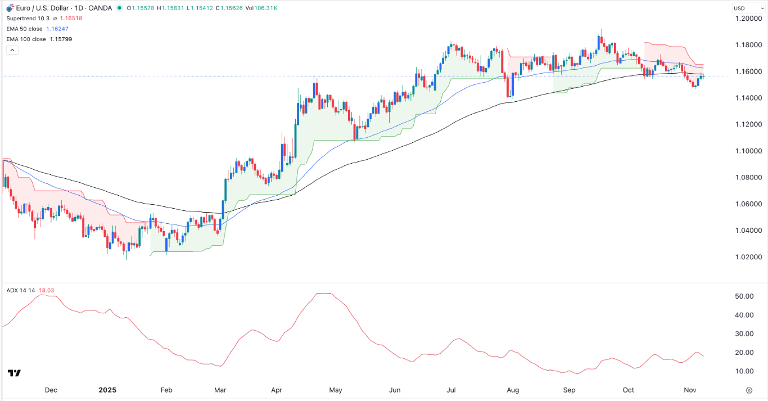Select the EMA 100 close indicator legend
The height and width of the screenshot is (401, 768).
coord(27,39)
